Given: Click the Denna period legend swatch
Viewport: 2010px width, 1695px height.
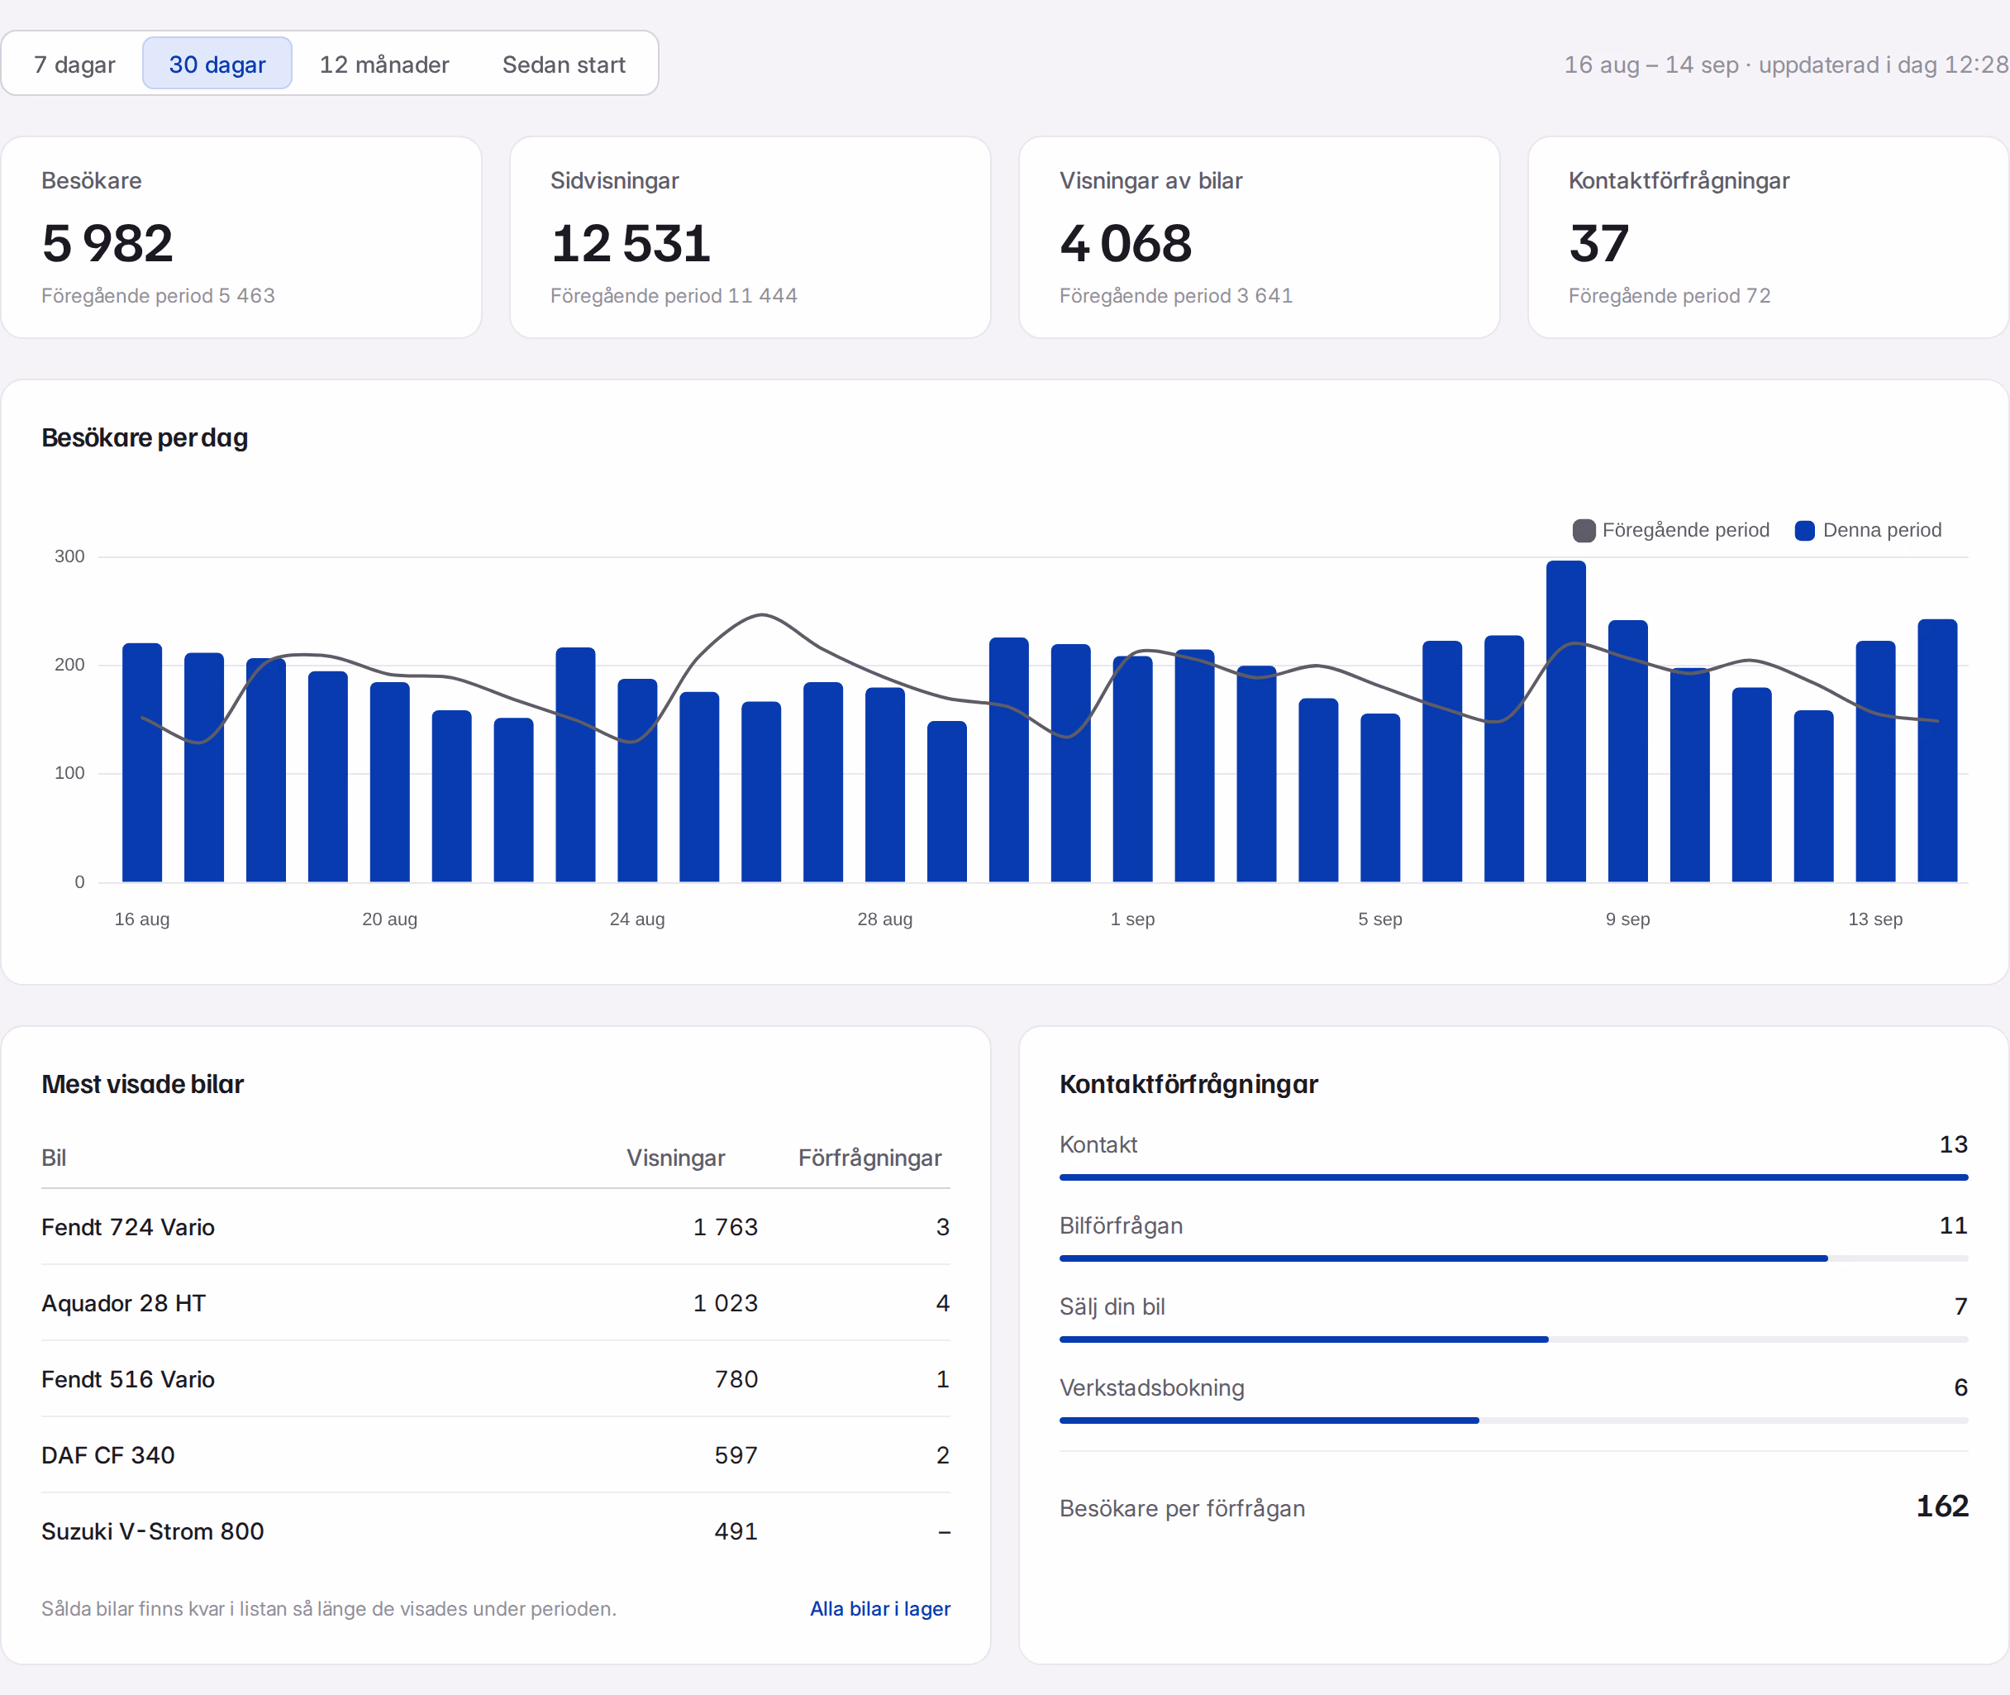Looking at the screenshot, I should tap(1804, 530).
